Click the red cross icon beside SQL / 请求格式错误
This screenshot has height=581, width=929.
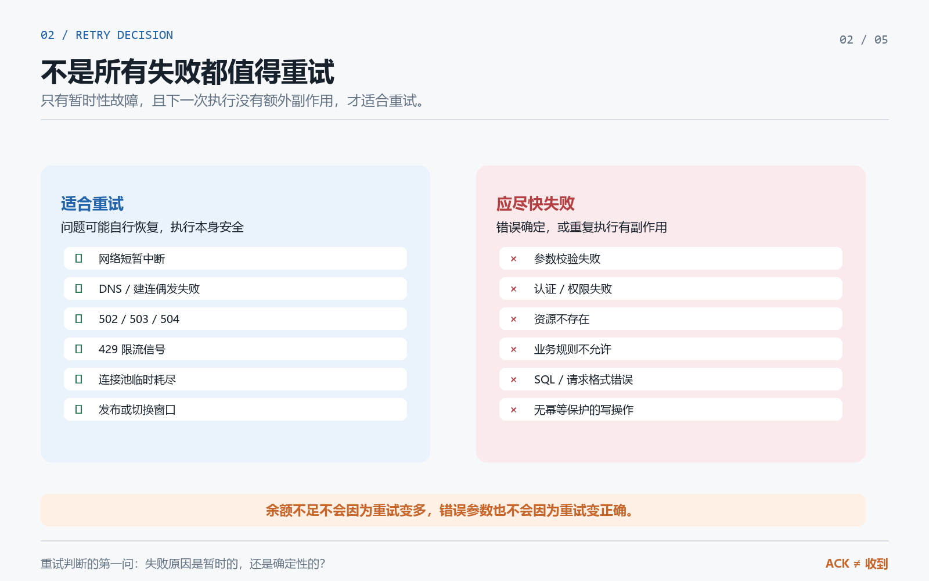[x=513, y=380]
